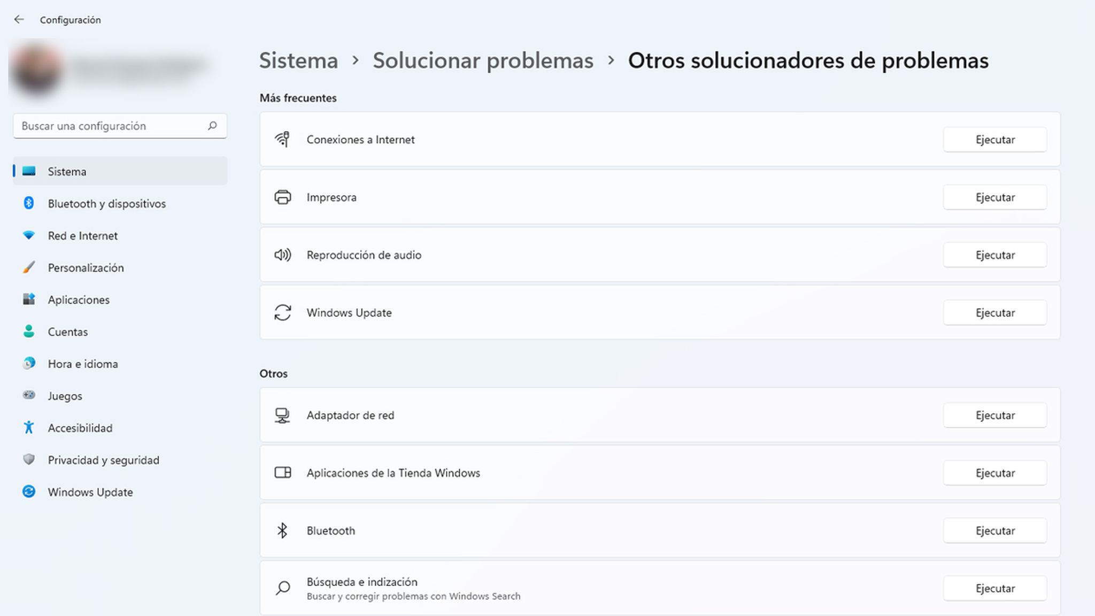This screenshot has height=616, width=1095.
Task: Click the Impresora printer icon
Action: click(283, 197)
